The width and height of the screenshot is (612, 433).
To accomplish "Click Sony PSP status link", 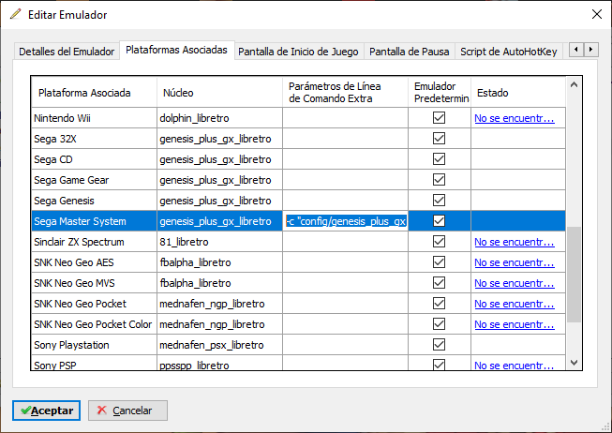I will click(x=515, y=366).
